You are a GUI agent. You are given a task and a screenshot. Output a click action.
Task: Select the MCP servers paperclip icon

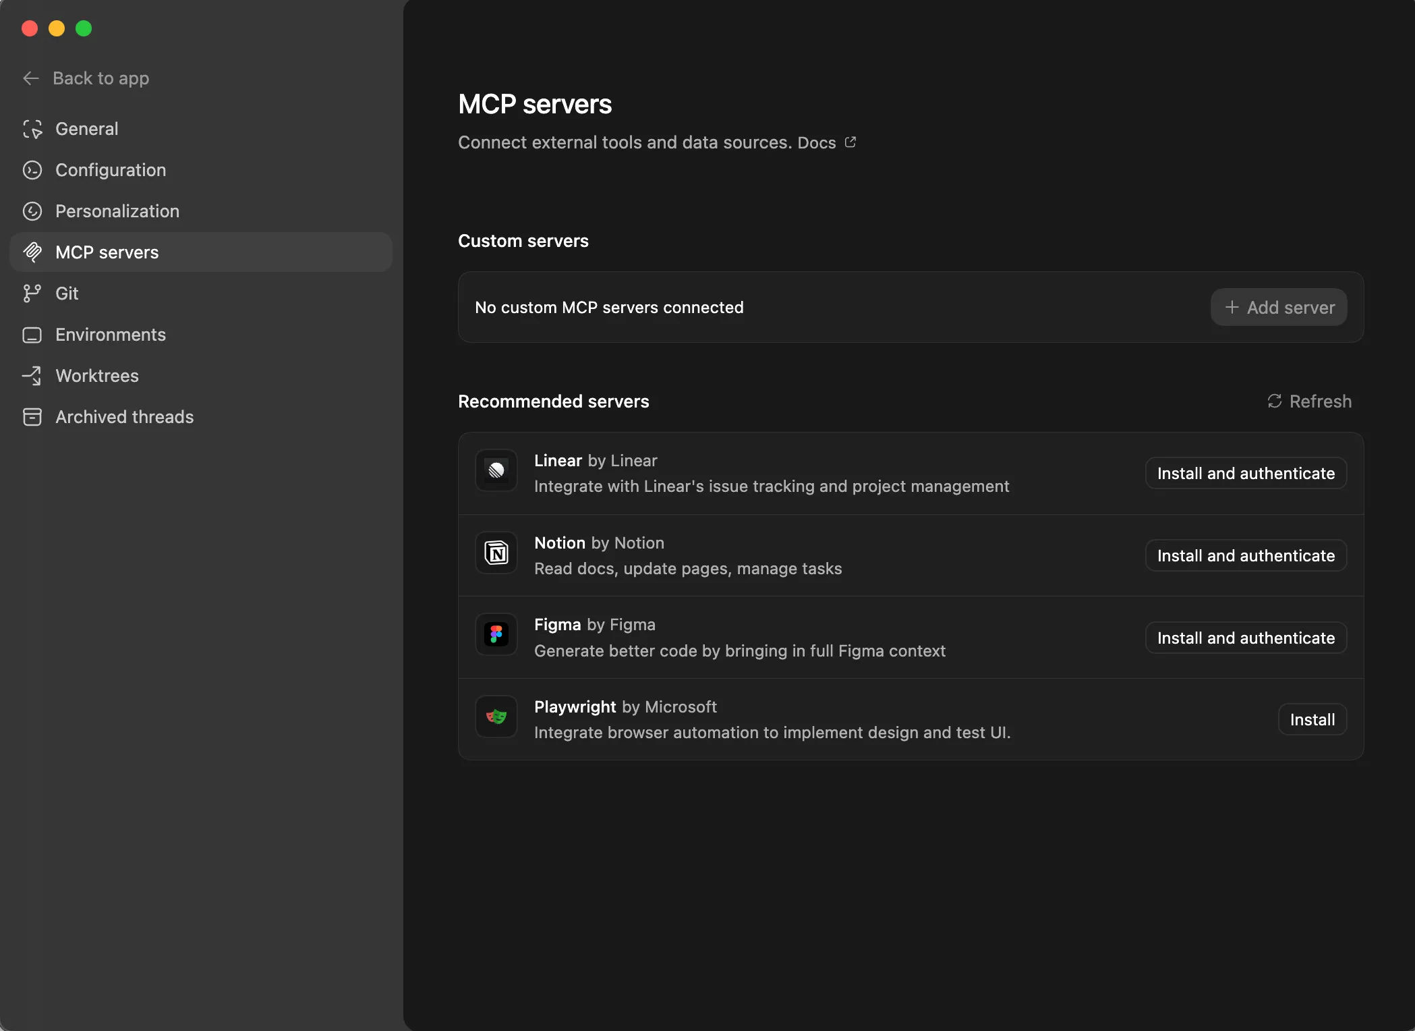tap(34, 252)
